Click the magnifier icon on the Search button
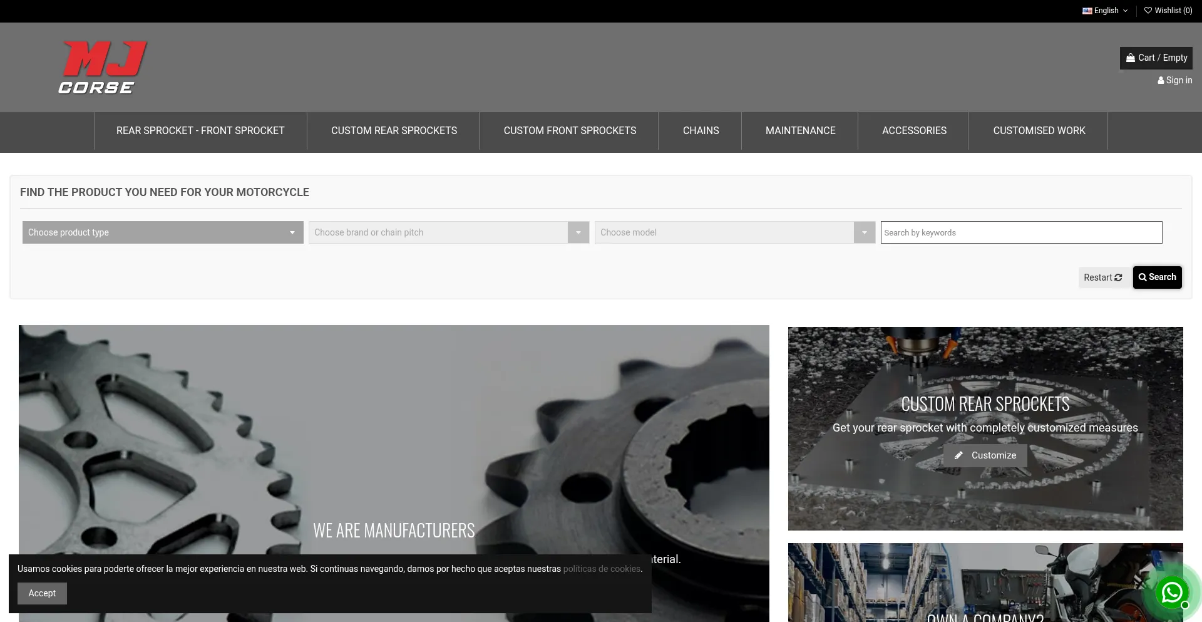 [x=1143, y=277]
